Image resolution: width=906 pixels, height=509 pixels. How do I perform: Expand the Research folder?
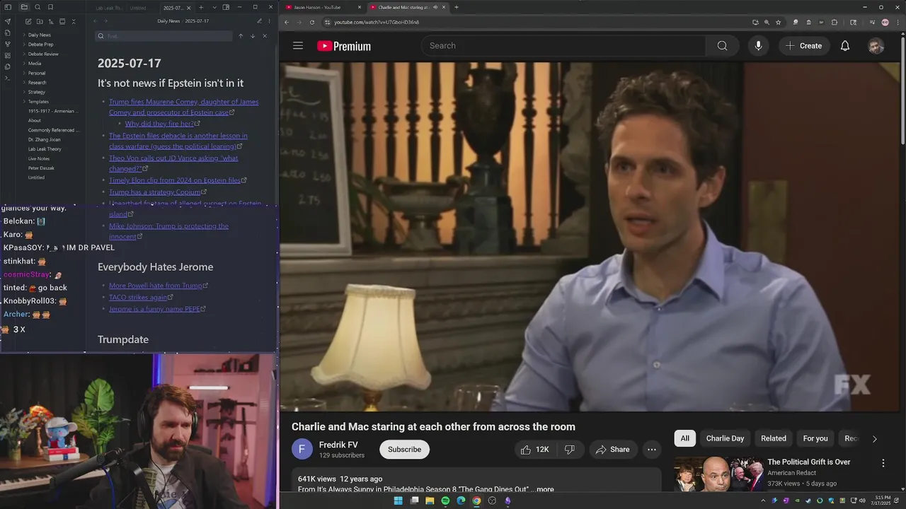coord(37,83)
